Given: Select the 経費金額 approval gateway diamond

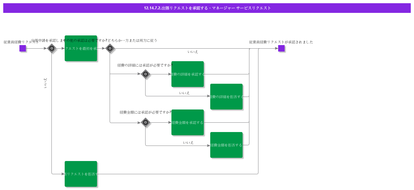Looking at the screenshot, I should click(x=146, y=122).
